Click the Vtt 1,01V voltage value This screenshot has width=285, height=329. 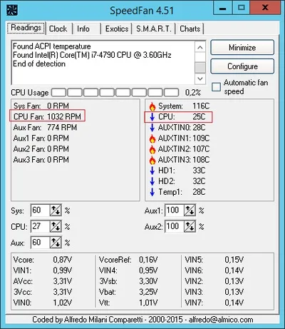(148, 303)
